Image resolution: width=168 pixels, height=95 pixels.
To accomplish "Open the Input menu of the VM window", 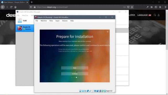I will pos(57,21).
